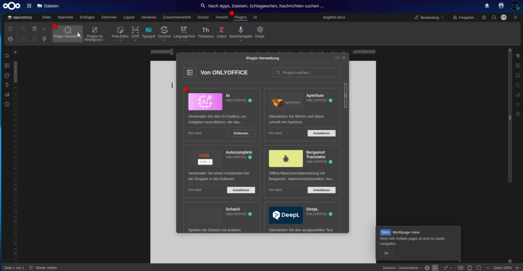Click OK on Multipage view tooltip
The height and width of the screenshot is (271, 523).
386,253
